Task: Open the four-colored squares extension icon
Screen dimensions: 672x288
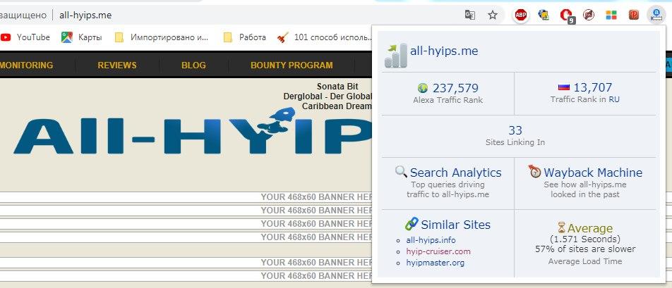Action: (x=611, y=15)
